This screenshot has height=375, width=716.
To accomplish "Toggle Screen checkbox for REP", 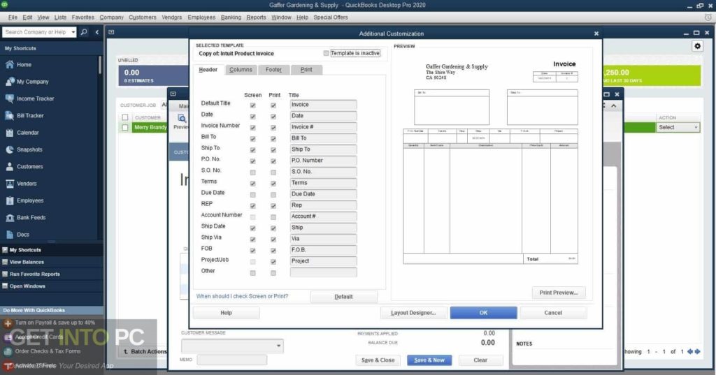I will pyautogui.click(x=252, y=206).
